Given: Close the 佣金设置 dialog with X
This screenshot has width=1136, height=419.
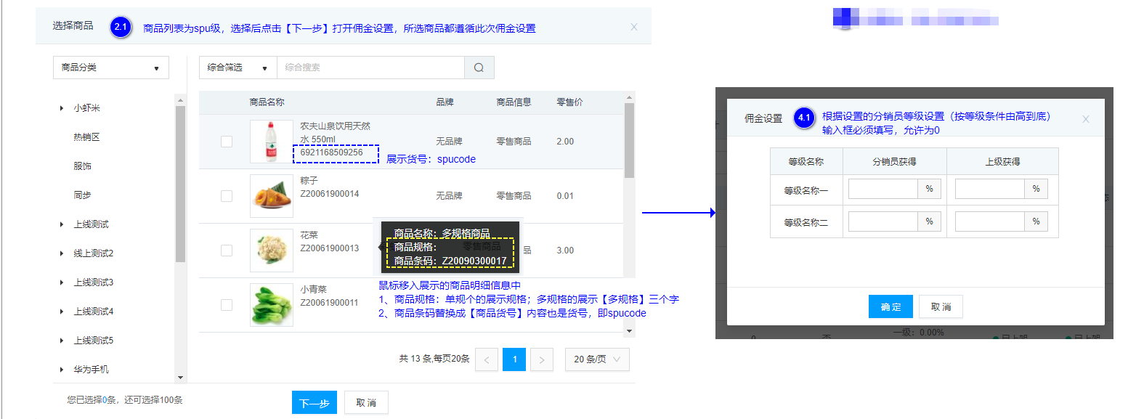Looking at the screenshot, I should (x=1085, y=119).
